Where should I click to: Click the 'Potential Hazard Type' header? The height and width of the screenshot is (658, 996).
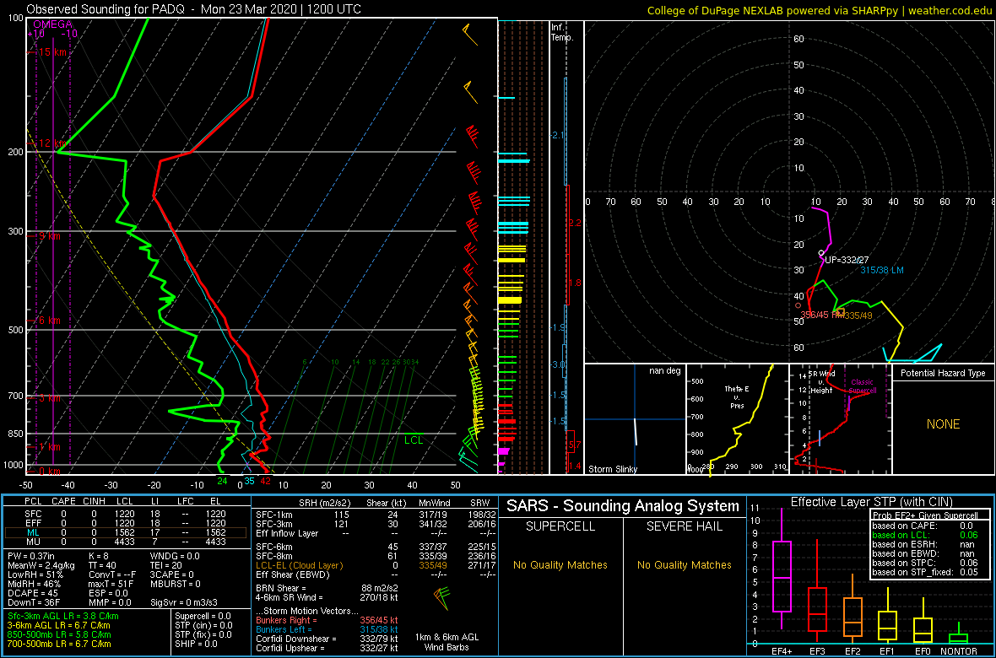tap(944, 374)
